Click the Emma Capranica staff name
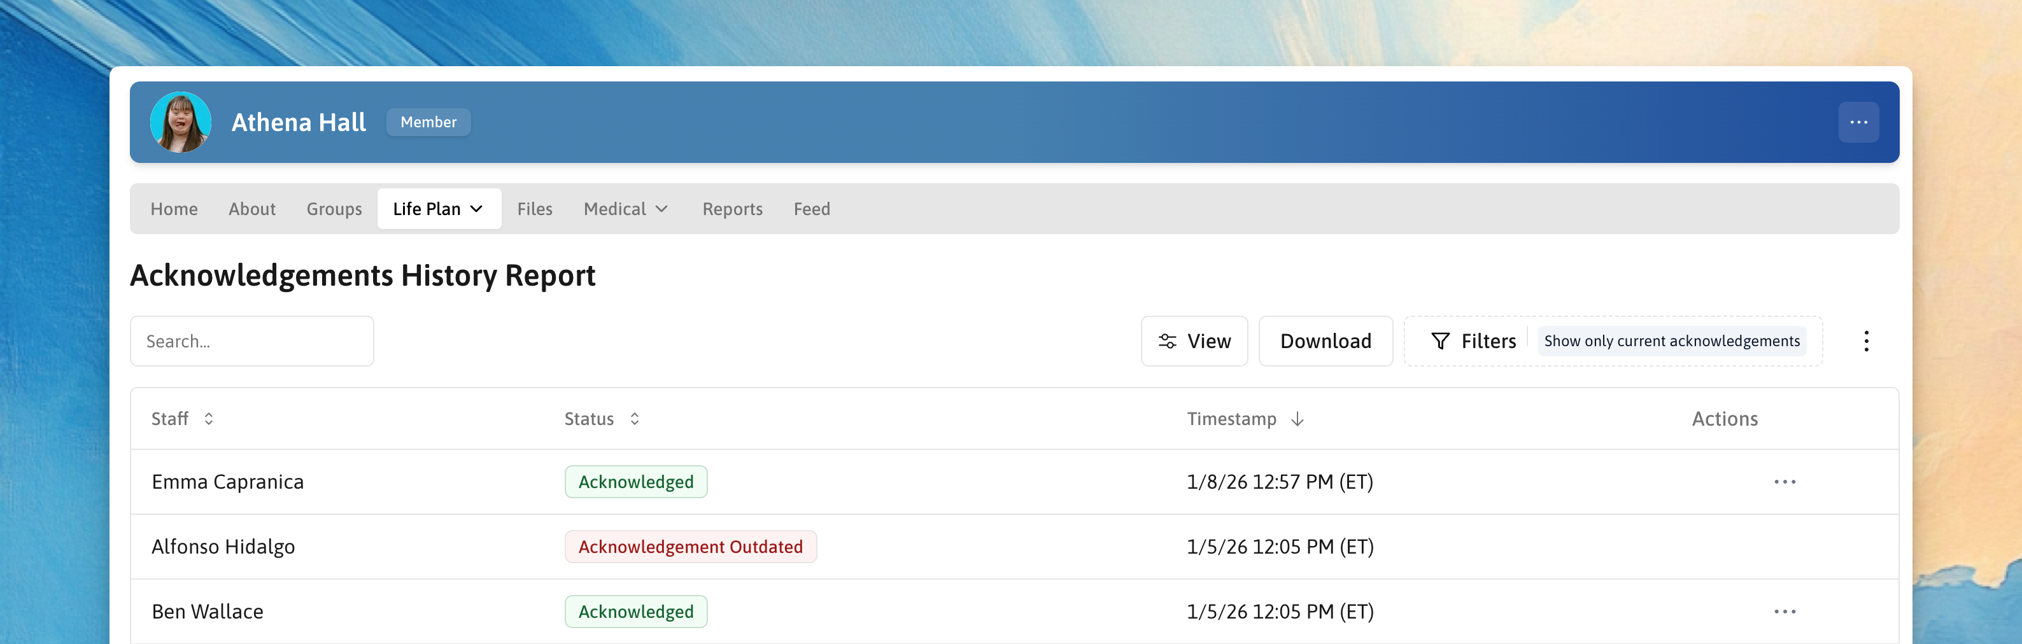2022x644 pixels. point(228,482)
